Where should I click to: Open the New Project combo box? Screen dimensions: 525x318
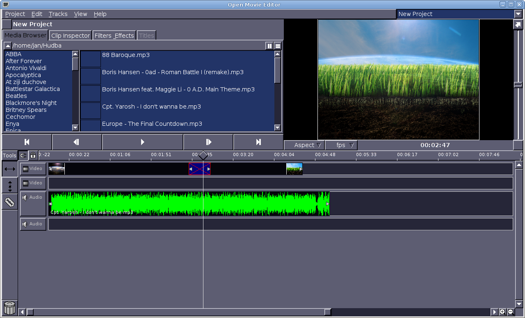pyautogui.click(x=459, y=14)
